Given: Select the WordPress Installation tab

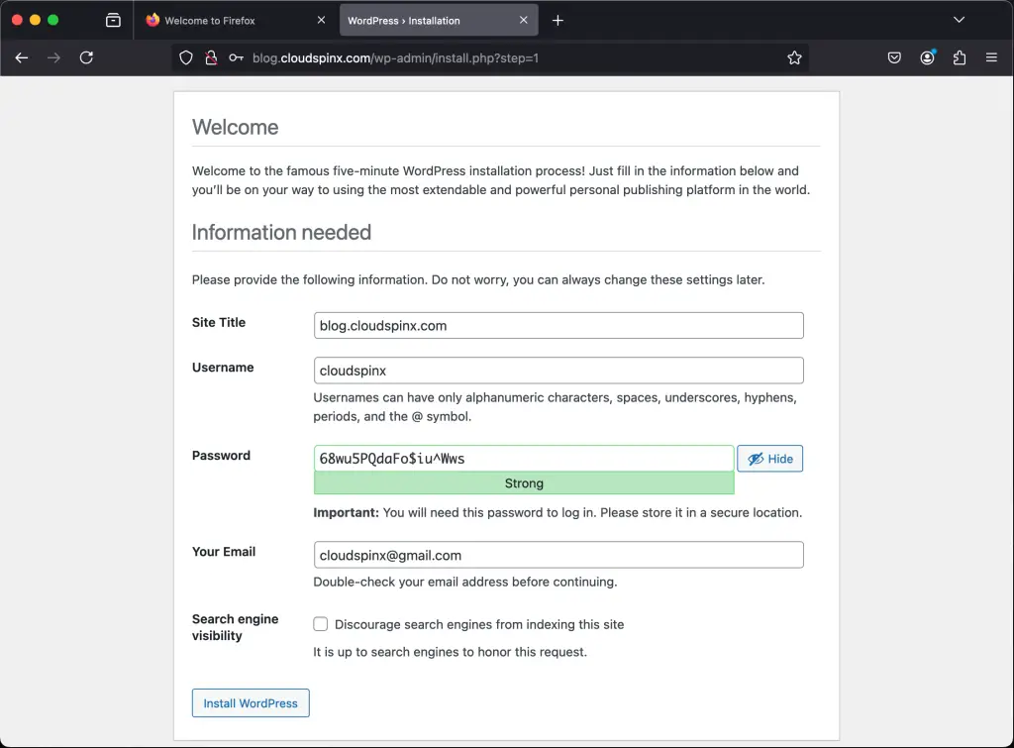Looking at the screenshot, I should tap(426, 19).
